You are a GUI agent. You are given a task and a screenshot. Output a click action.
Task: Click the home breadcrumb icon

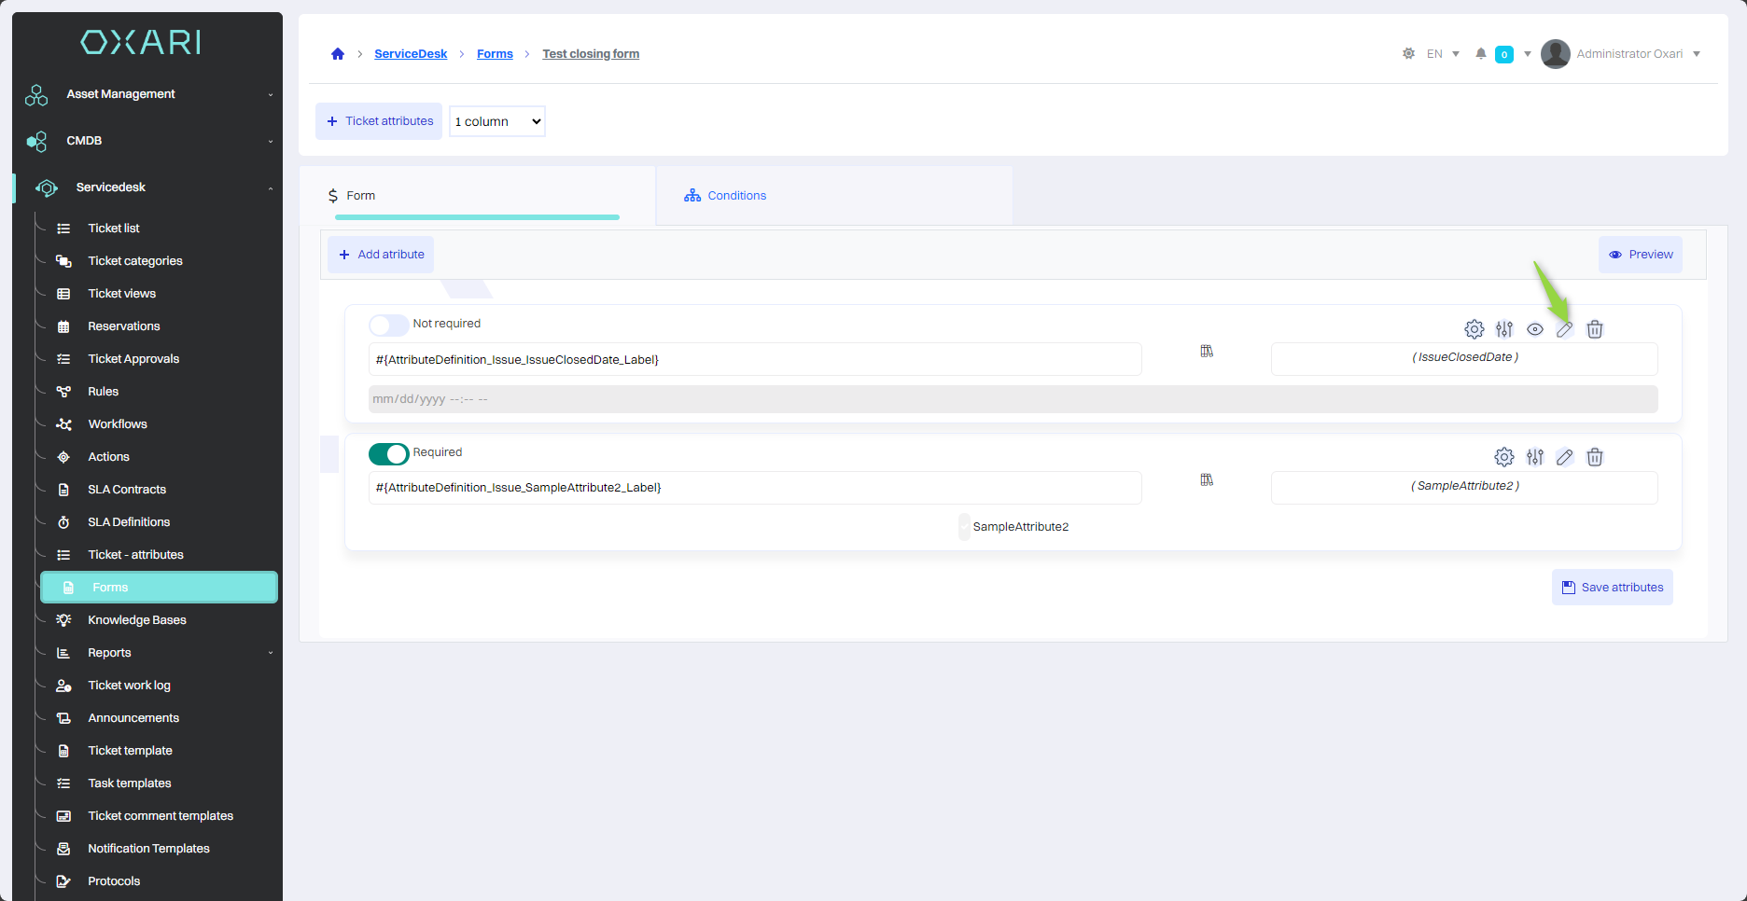(x=338, y=54)
